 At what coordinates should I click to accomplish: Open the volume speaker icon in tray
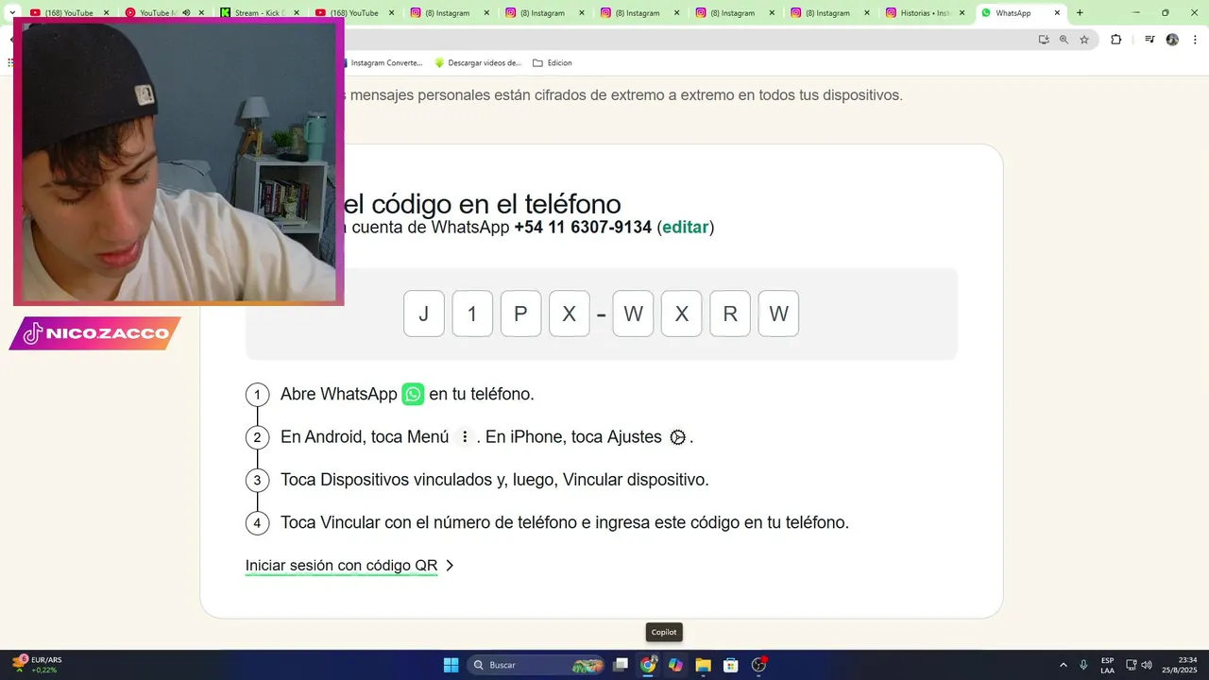(x=1147, y=665)
